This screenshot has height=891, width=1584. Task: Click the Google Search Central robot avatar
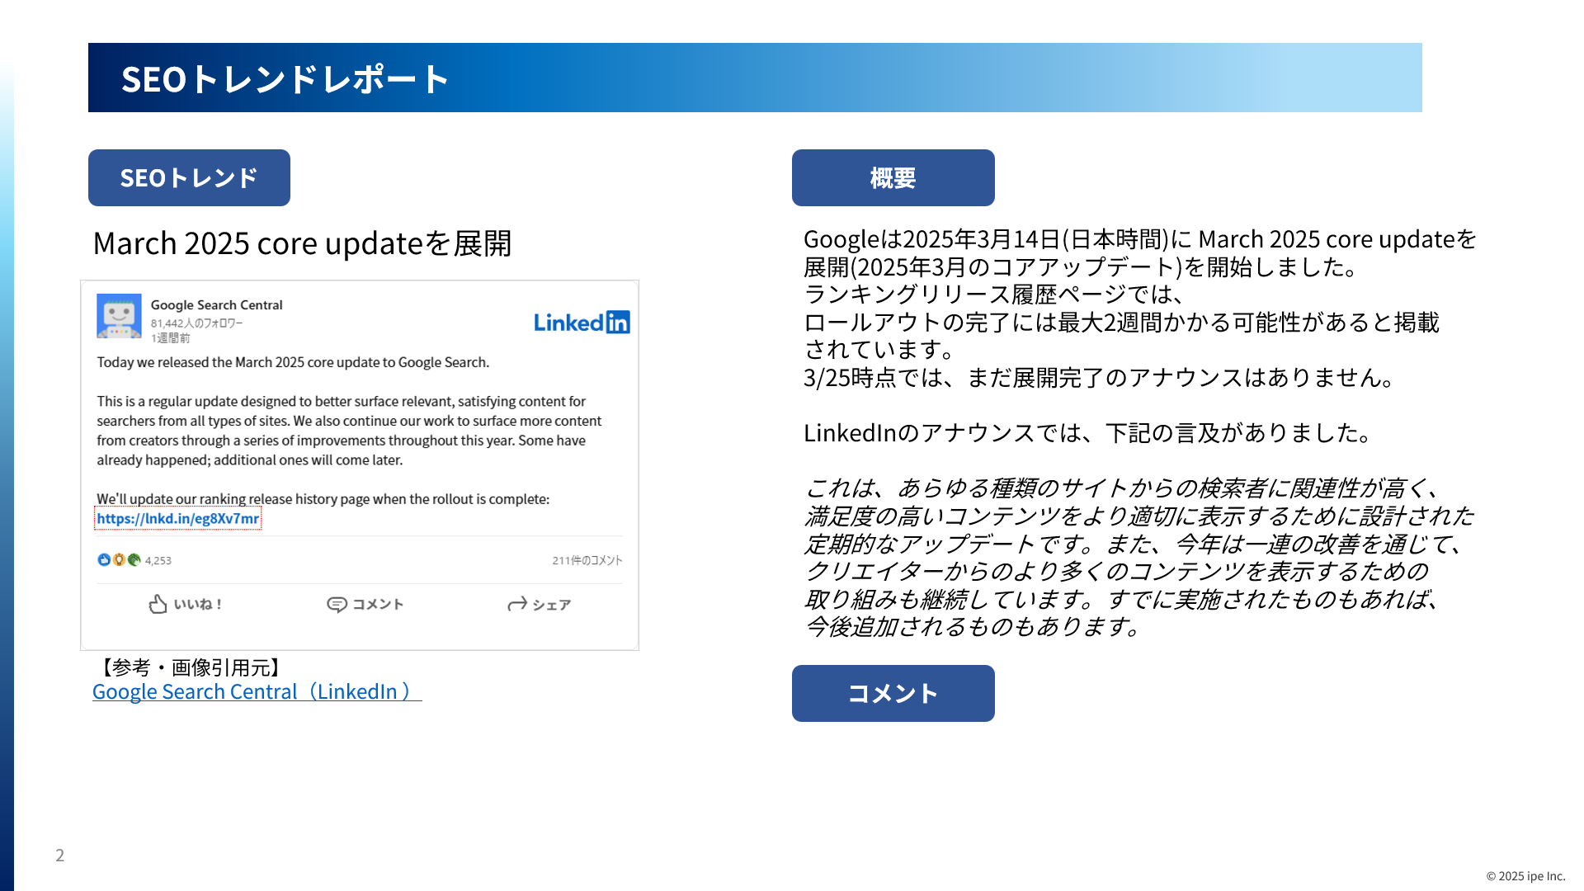coord(119,316)
